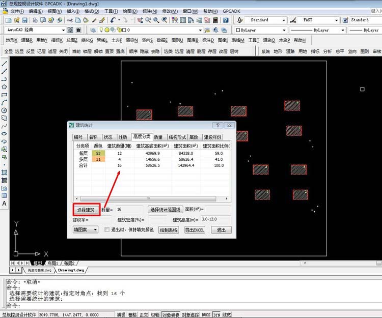Toggle the 正交 ortho mode in status bar

144,315
